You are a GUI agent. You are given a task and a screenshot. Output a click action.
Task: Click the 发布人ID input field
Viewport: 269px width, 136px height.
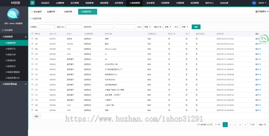(x=74, y=27)
